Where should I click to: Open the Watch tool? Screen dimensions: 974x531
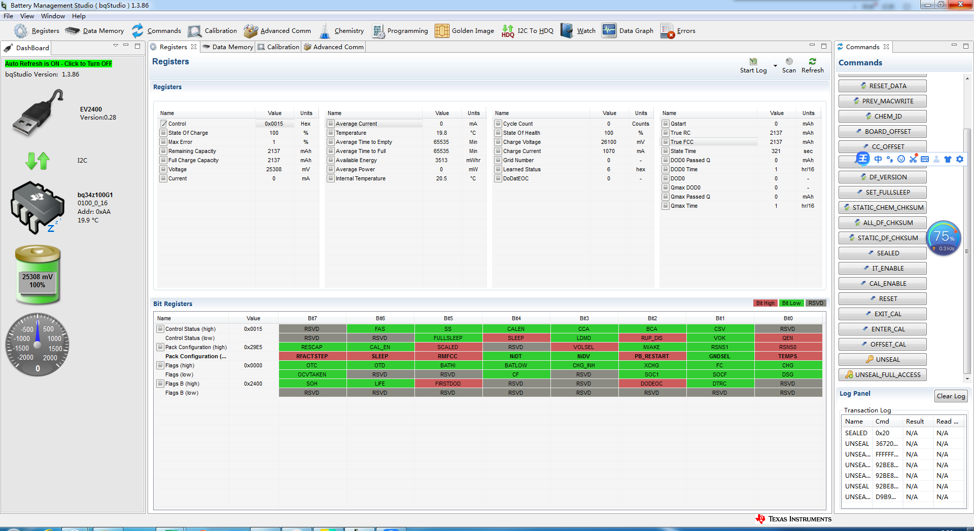[578, 31]
